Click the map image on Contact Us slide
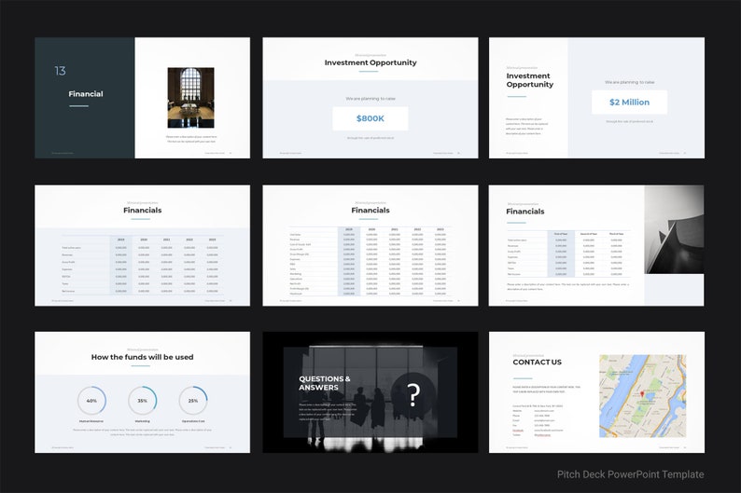The image size is (741, 493). 642,396
